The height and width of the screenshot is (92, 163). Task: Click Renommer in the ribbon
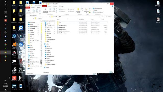(x=71, y=11)
